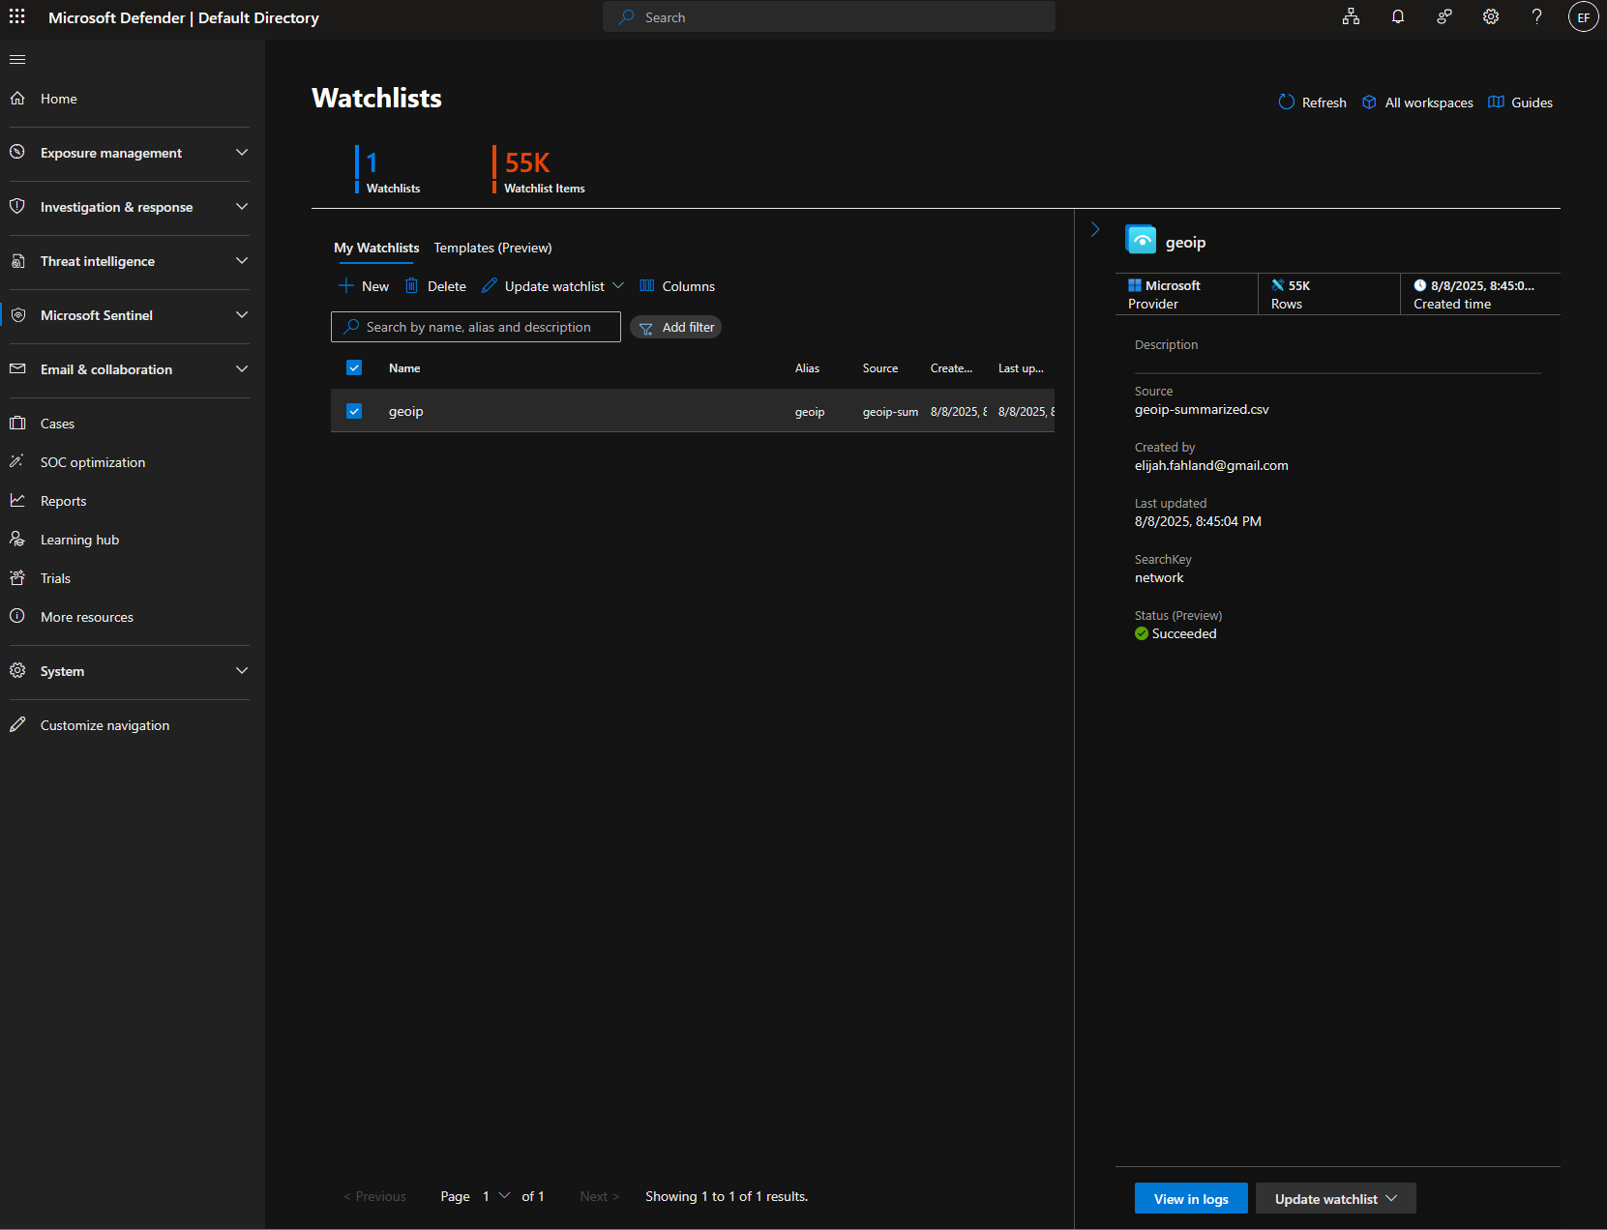Click the Delete trash can icon
1607x1230 pixels.
(411, 285)
